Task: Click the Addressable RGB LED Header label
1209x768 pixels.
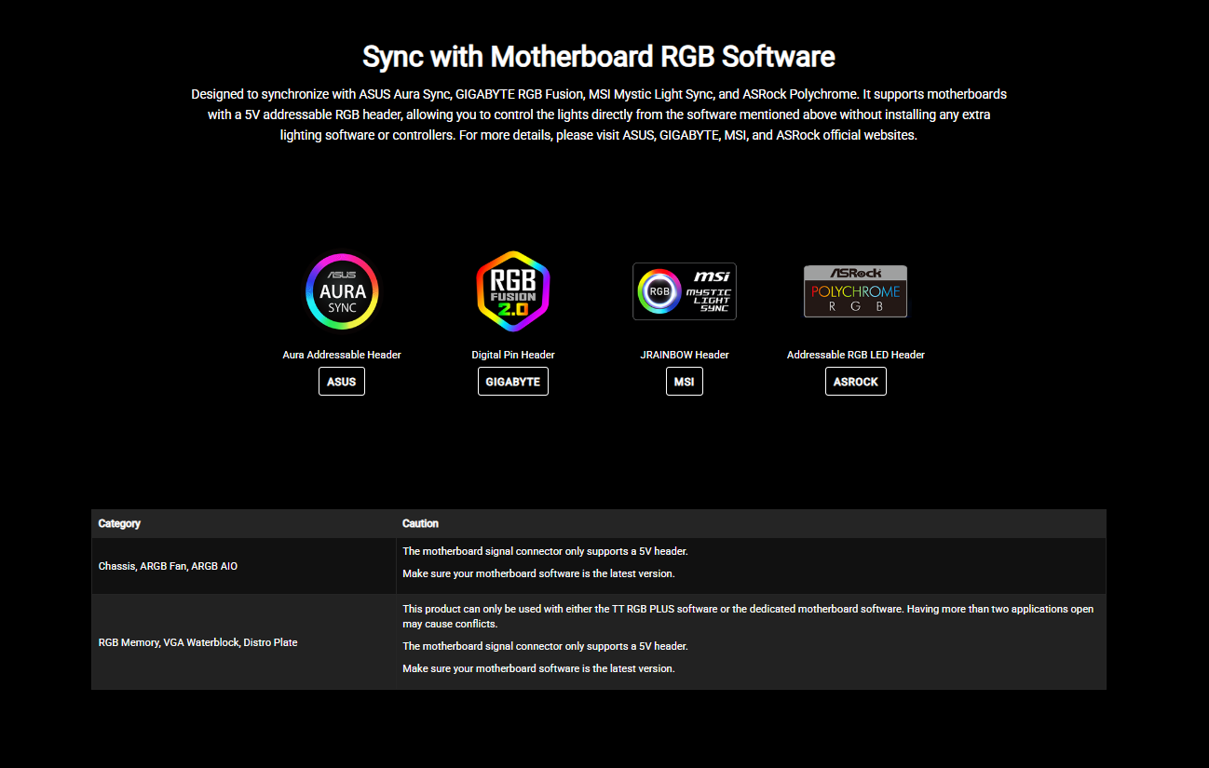Action: [x=855, y=355]
